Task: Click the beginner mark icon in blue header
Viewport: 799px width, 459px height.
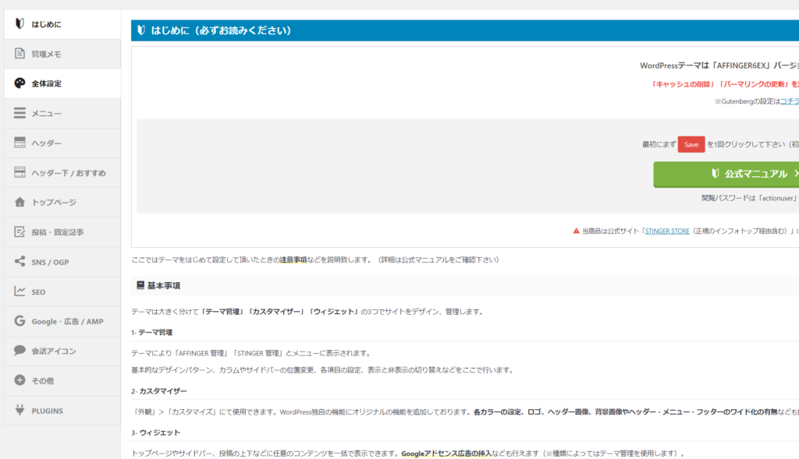Action: click(x=141, y=30)
